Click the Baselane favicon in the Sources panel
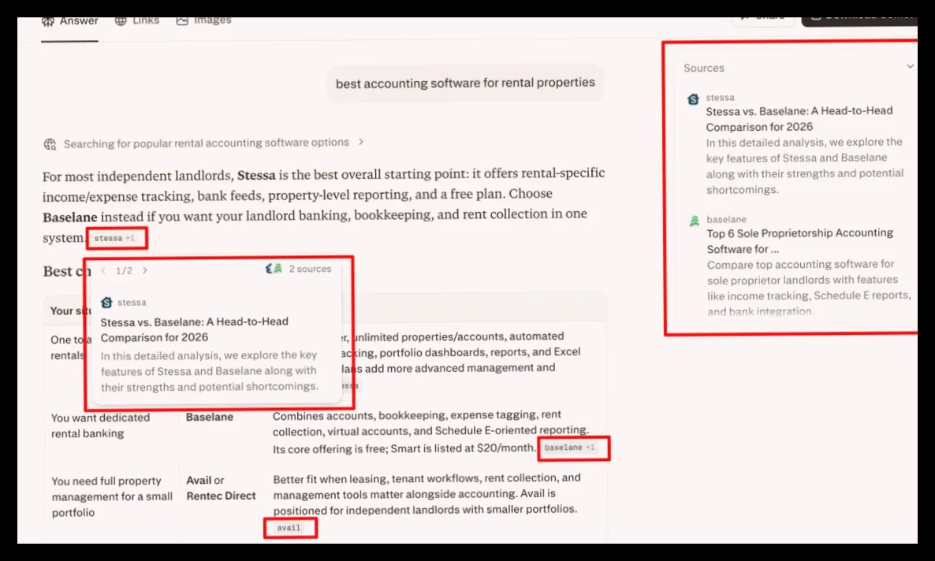 pos(694,221)
